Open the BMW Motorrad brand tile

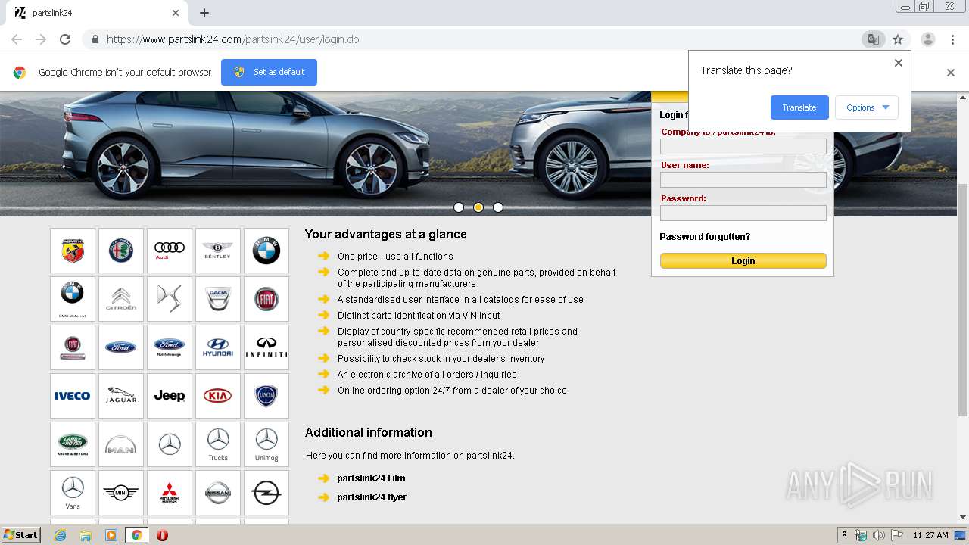73,299
